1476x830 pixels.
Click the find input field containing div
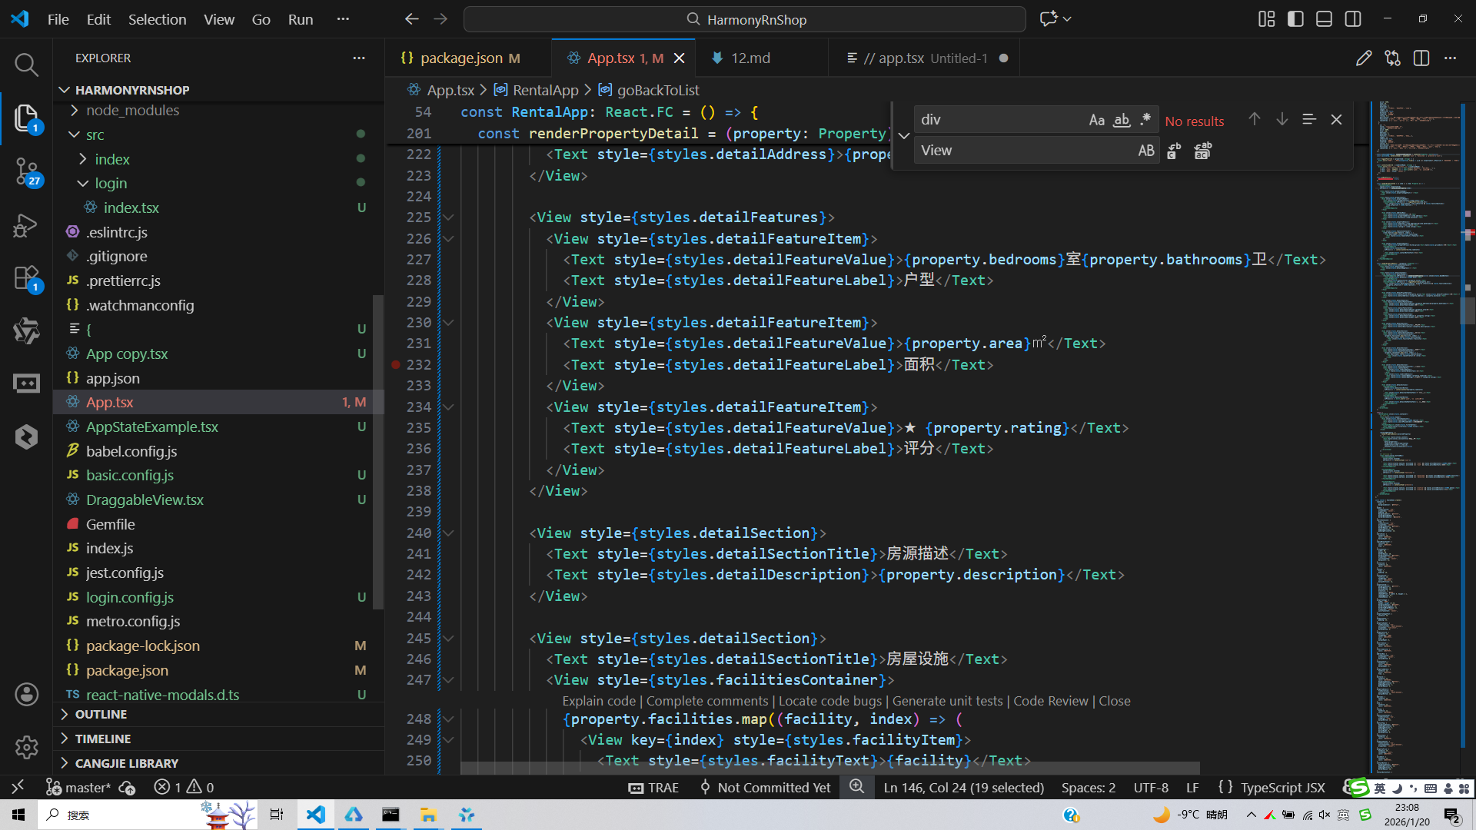999,120
